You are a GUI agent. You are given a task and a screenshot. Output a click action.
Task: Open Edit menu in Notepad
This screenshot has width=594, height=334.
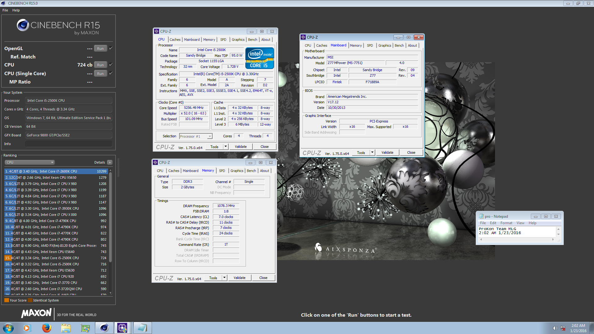coord(493,223)
